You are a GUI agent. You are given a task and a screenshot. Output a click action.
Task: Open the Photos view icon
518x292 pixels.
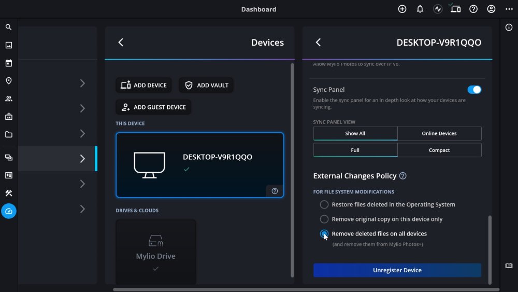[x=9, y=45]
